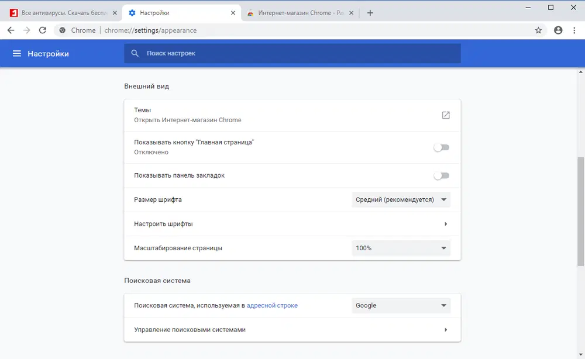Switch to the Все антивирусы tab

(61, 13)
